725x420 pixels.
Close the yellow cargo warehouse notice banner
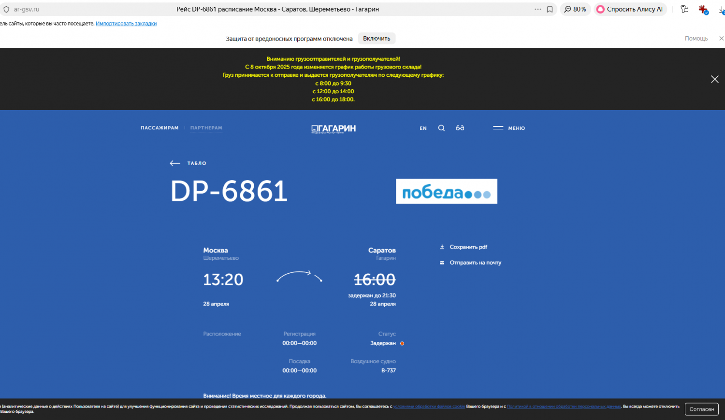pos(714,79)
